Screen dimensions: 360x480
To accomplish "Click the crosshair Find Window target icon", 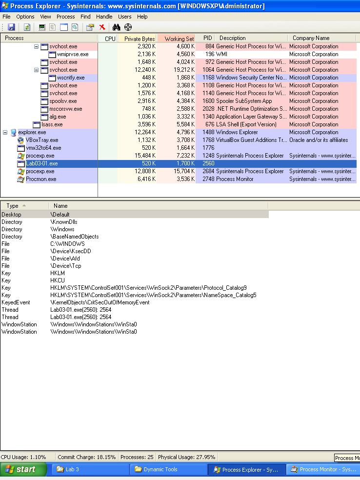I will pos(128,27).
